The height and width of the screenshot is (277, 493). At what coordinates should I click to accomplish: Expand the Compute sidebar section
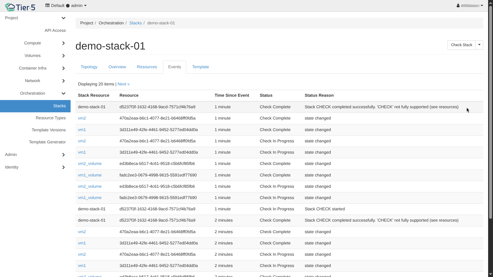point(63,43)
